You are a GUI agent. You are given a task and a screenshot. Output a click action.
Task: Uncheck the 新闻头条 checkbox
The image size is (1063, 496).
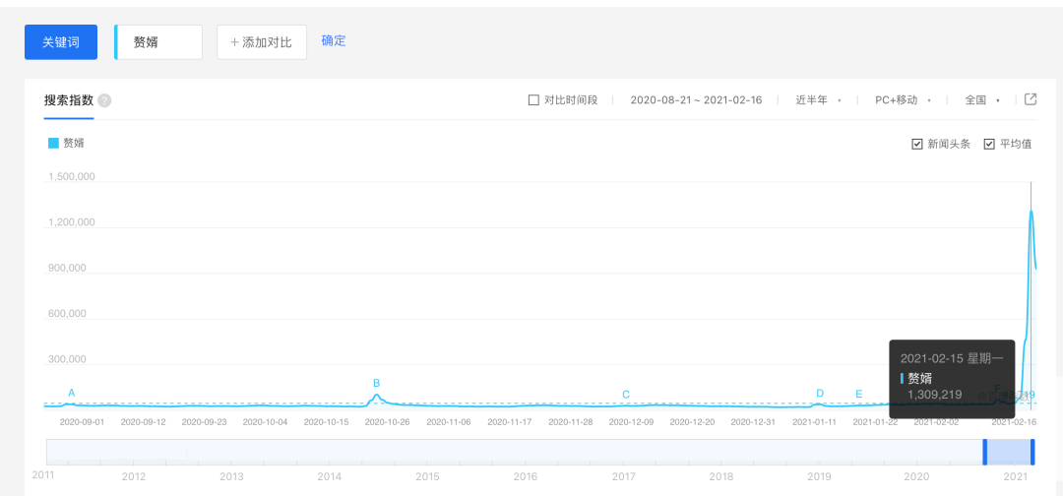tap(917, 145)
